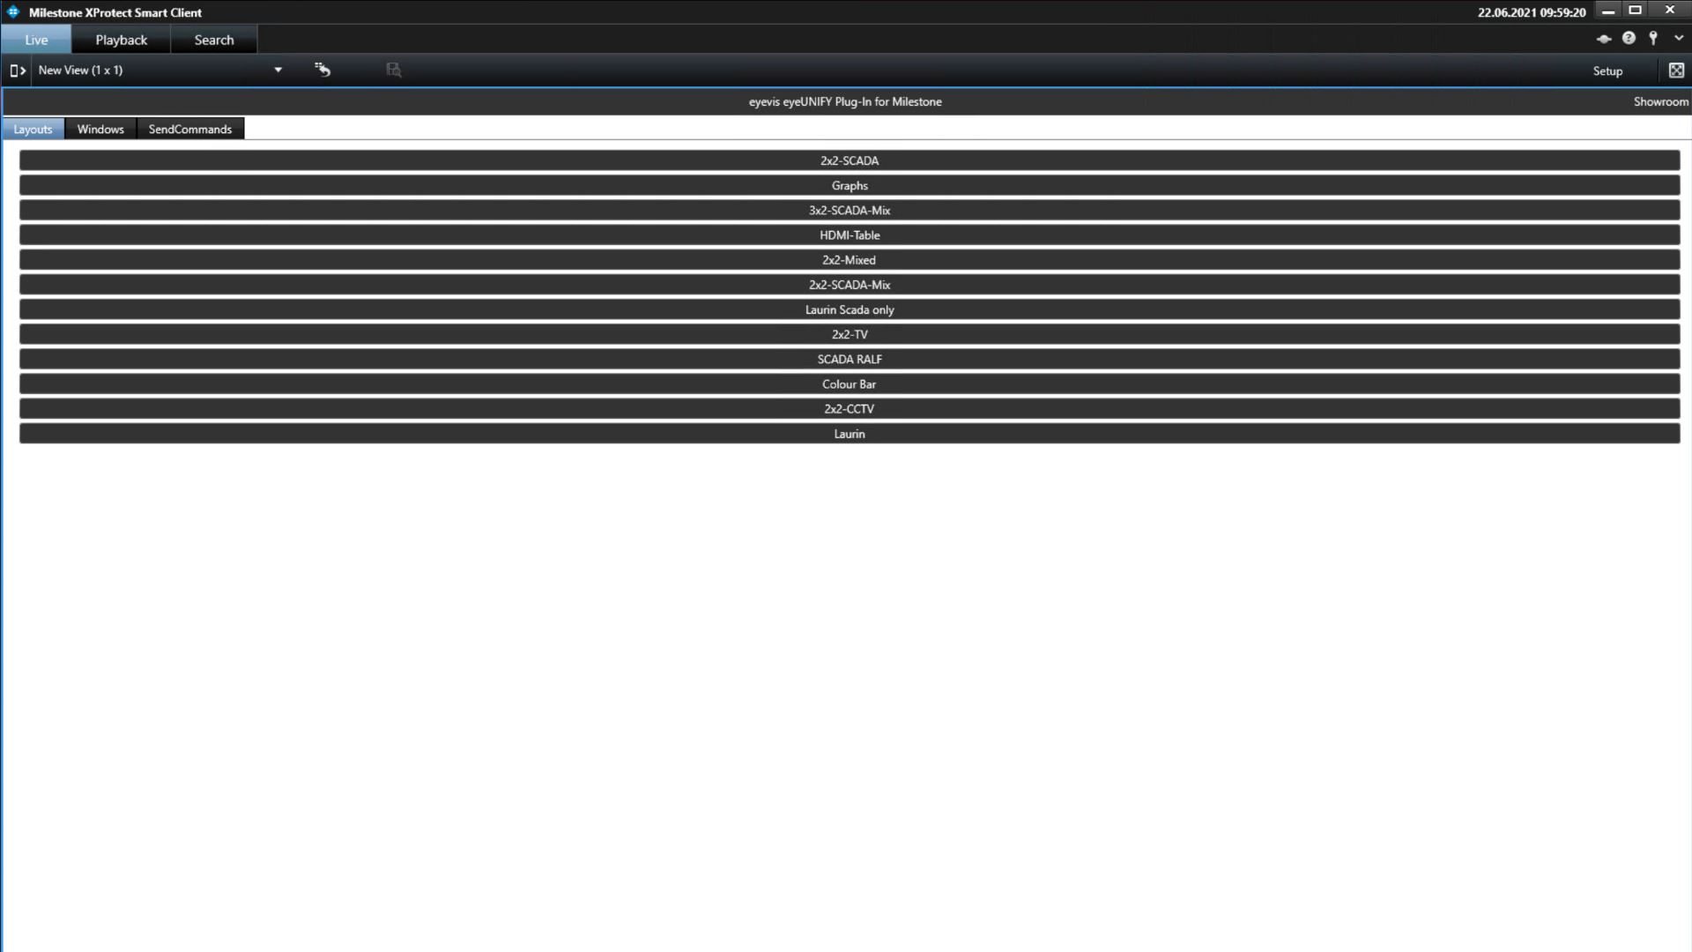The image size is (1692, 952).
Task: Click the reload view icon in toolbar
Action: (x=323, y=70)
